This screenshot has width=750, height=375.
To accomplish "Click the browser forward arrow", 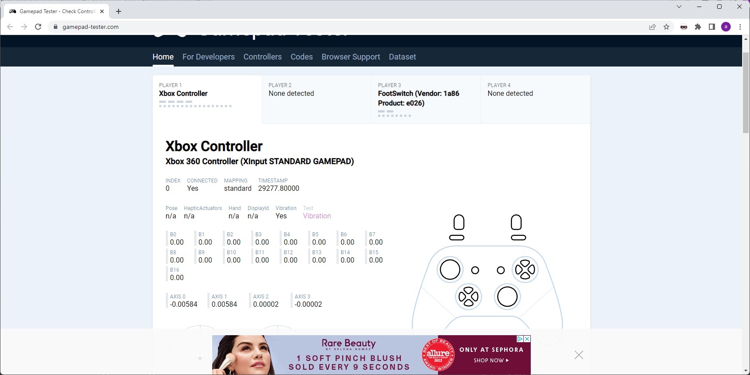I will click(24, 27).
